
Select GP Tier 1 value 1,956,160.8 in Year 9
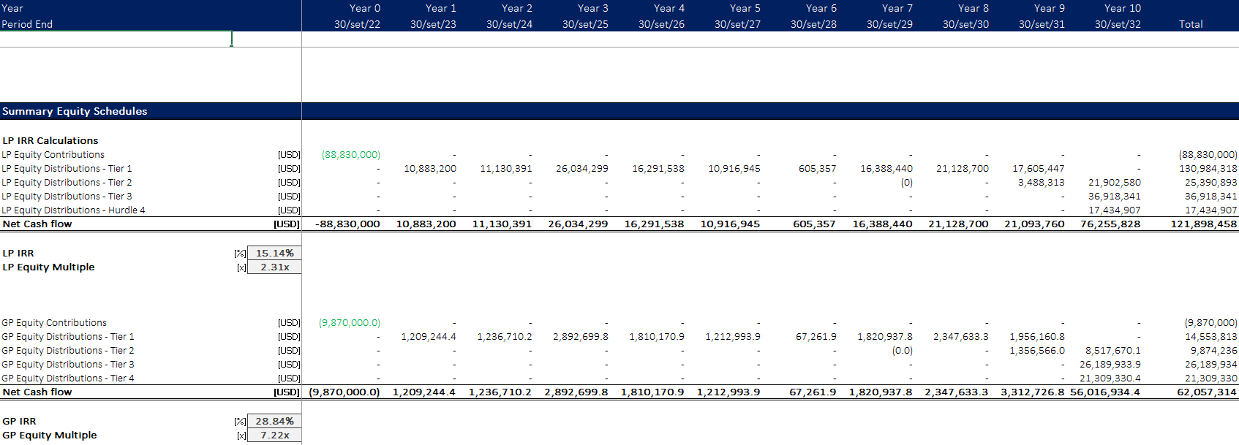1037,336
